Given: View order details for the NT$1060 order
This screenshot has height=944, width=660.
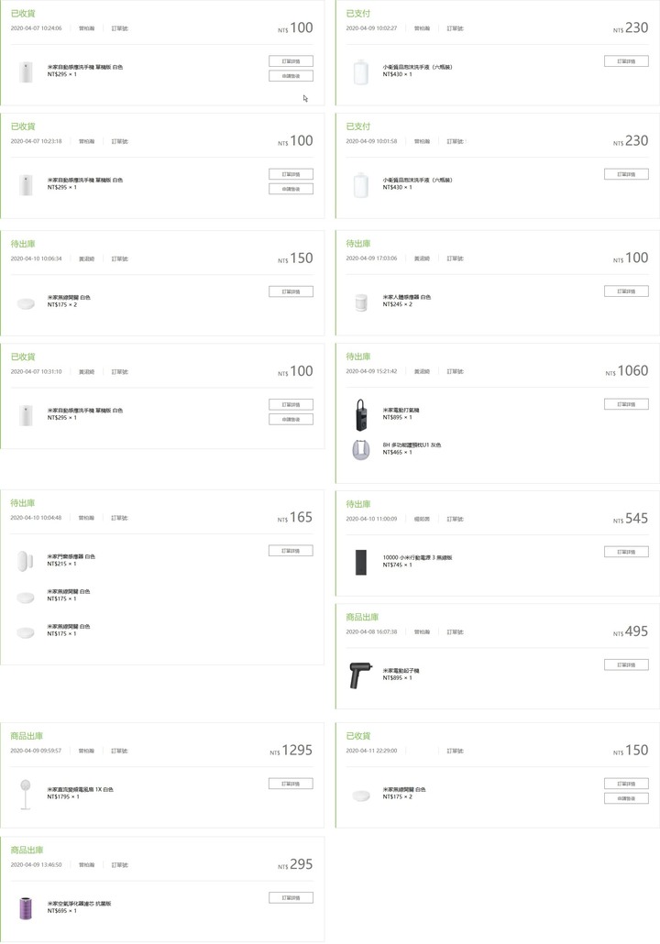Looking at the screenshot, I should (x=626, y=404).
